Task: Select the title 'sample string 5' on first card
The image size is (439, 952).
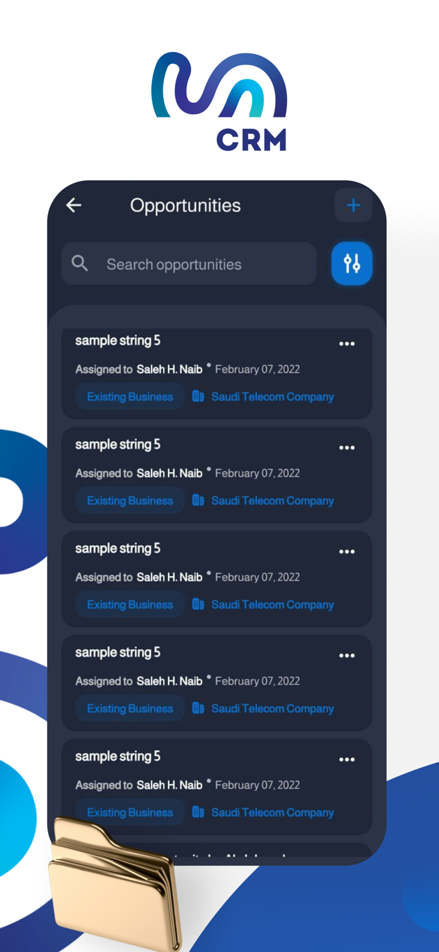Action: (x=117, y=340)
